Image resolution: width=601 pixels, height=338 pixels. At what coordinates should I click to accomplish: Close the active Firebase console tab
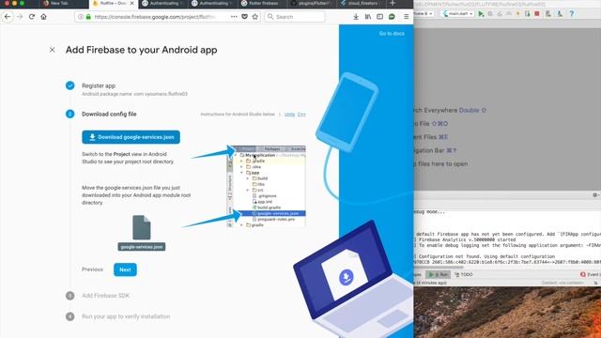tap(132, 4)
